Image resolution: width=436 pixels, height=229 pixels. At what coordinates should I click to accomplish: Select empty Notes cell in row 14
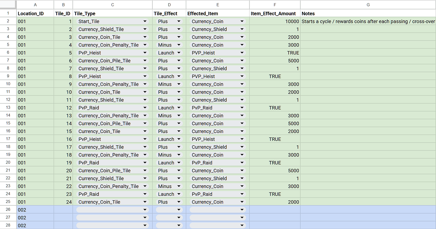pyautogui.click(x=368, y=116)
